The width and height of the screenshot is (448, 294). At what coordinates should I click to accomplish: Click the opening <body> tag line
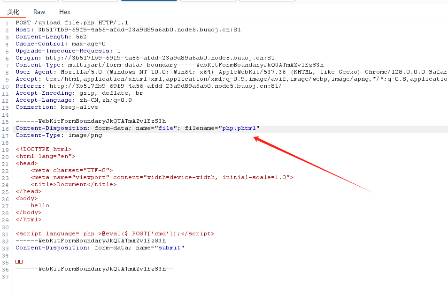[27, 198]
